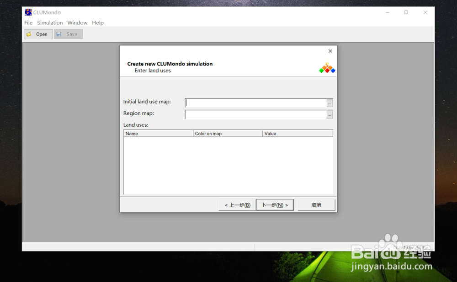
Task: Click the Value column header
Action: [x=298, y=133]
